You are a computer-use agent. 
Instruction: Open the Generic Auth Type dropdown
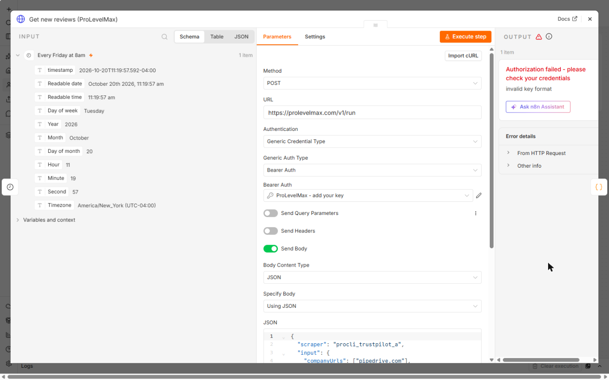pos(372,170)
